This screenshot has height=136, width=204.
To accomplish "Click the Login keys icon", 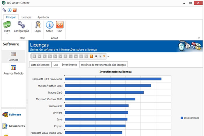I will 38,27.
